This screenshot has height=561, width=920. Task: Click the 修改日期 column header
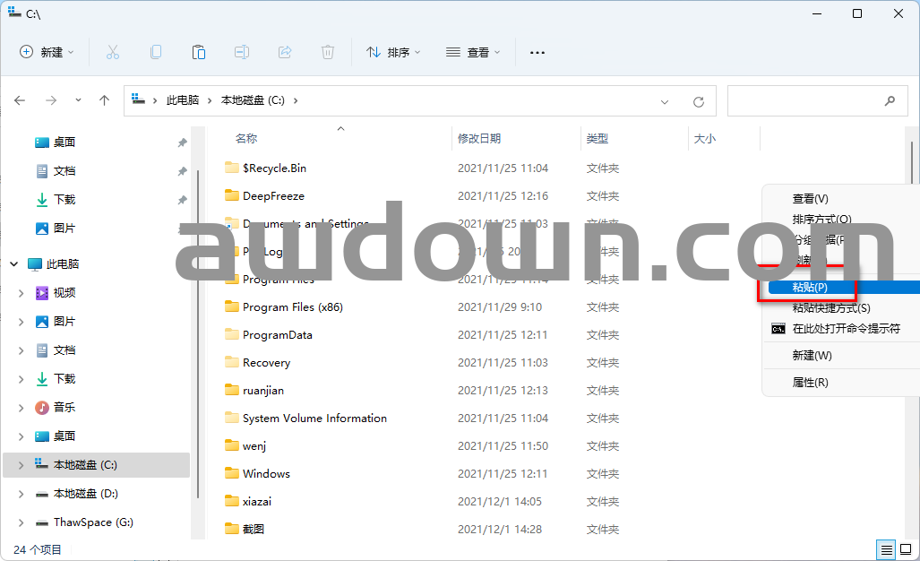click(x=479, y=139)
